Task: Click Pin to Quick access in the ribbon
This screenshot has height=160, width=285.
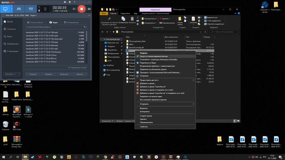Action: [109, 21]
